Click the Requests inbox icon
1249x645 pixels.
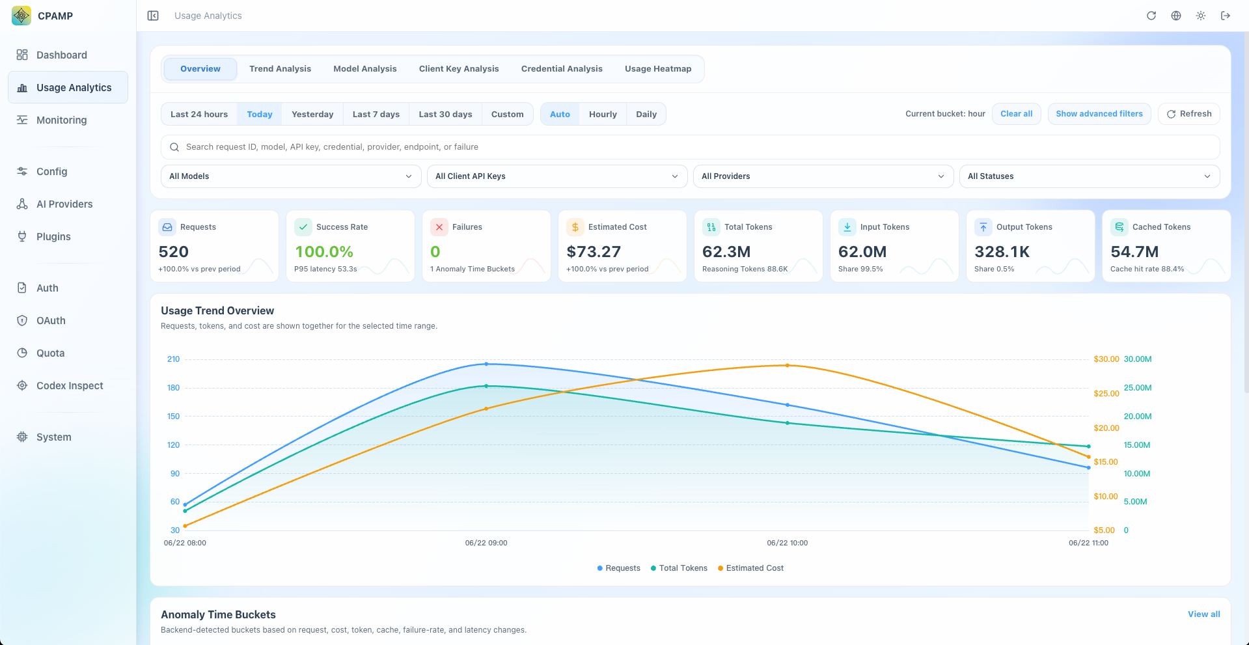(x=167, y=227)
